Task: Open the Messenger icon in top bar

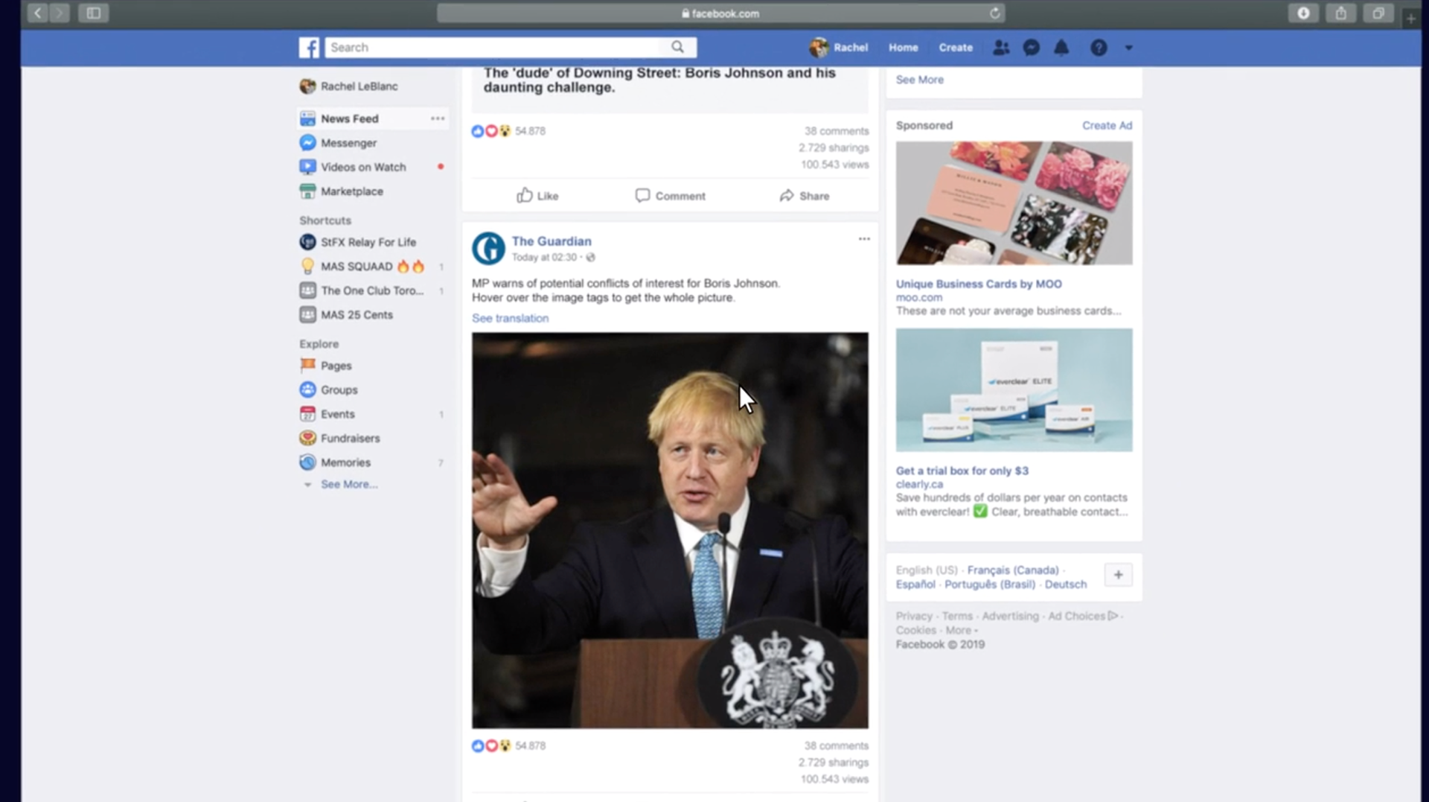Action: coord(1031,48)
